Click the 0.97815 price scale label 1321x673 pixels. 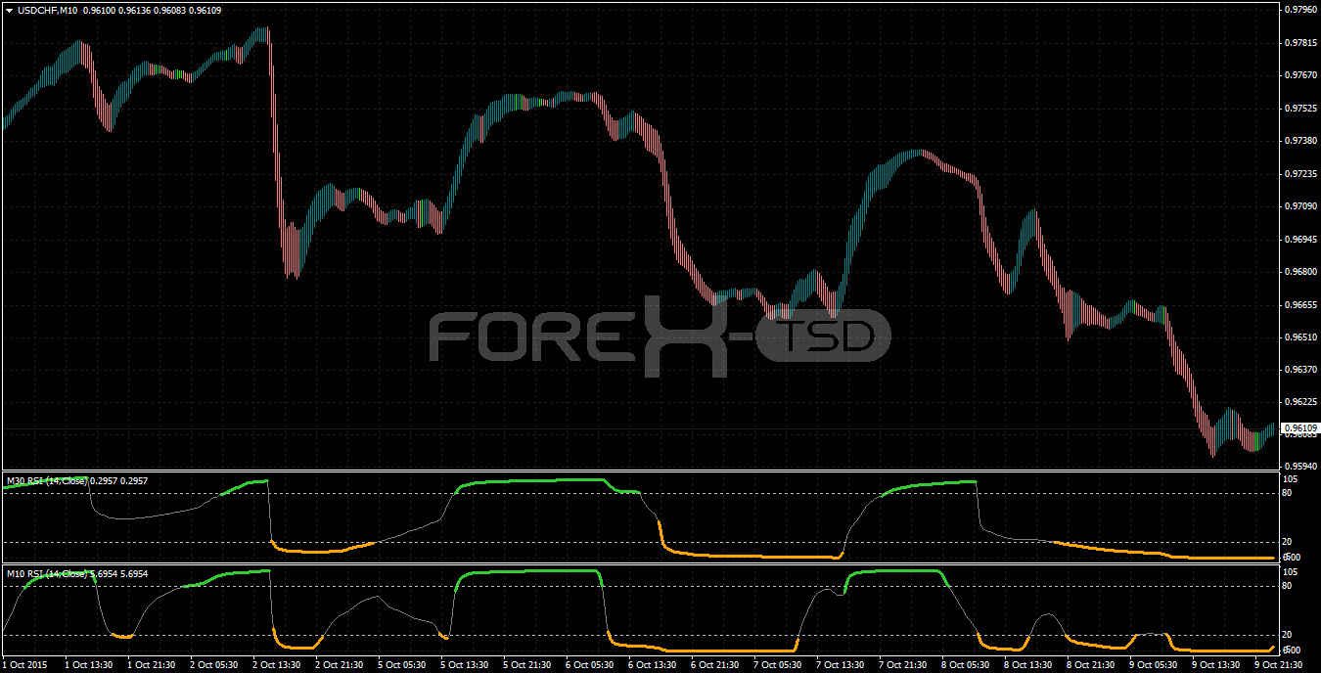[x=1299, y=43]
